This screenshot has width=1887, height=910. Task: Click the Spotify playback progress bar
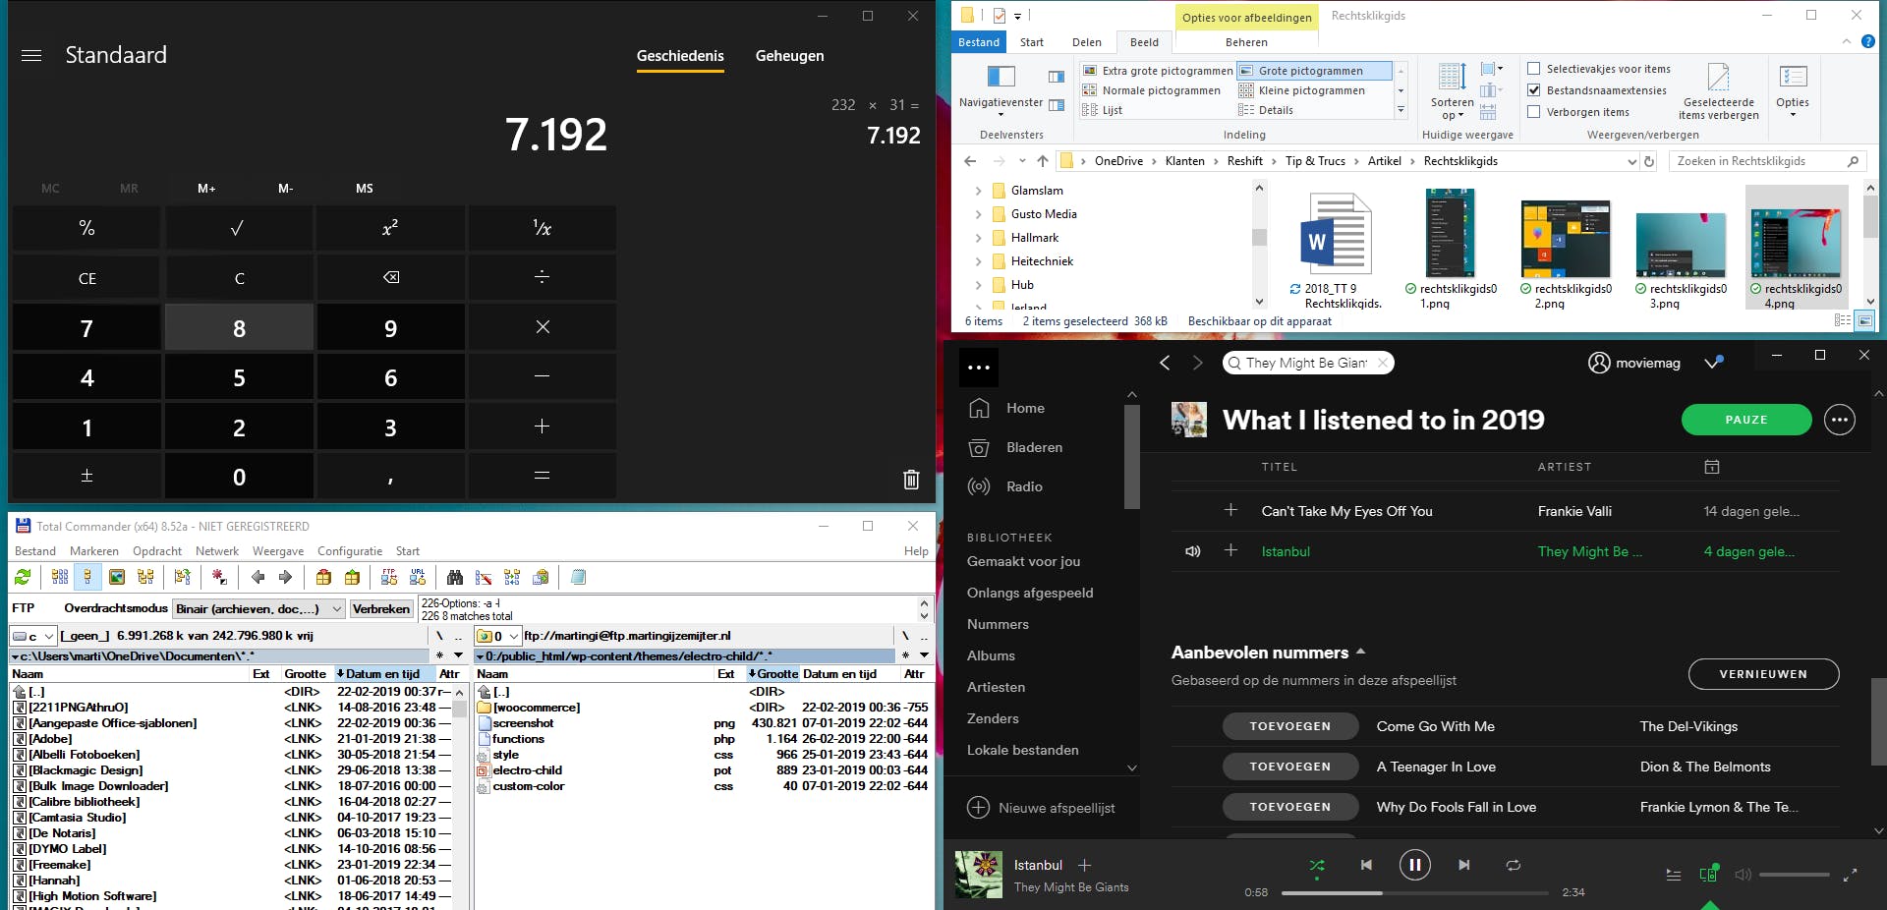click(x=1415, y=893)
